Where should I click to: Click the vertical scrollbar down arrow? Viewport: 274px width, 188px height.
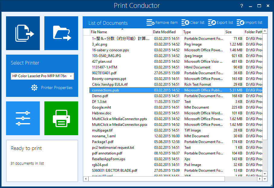(265, 174)
